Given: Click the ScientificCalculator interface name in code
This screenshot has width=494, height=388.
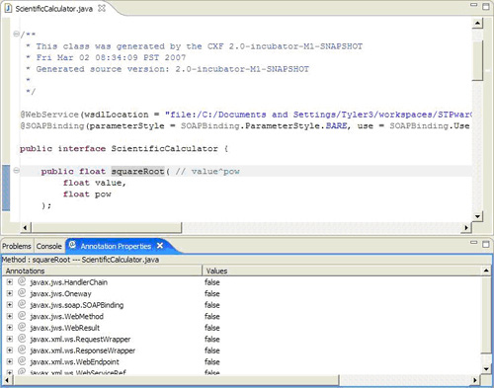Looking at the screenshot, I should 164,149.
